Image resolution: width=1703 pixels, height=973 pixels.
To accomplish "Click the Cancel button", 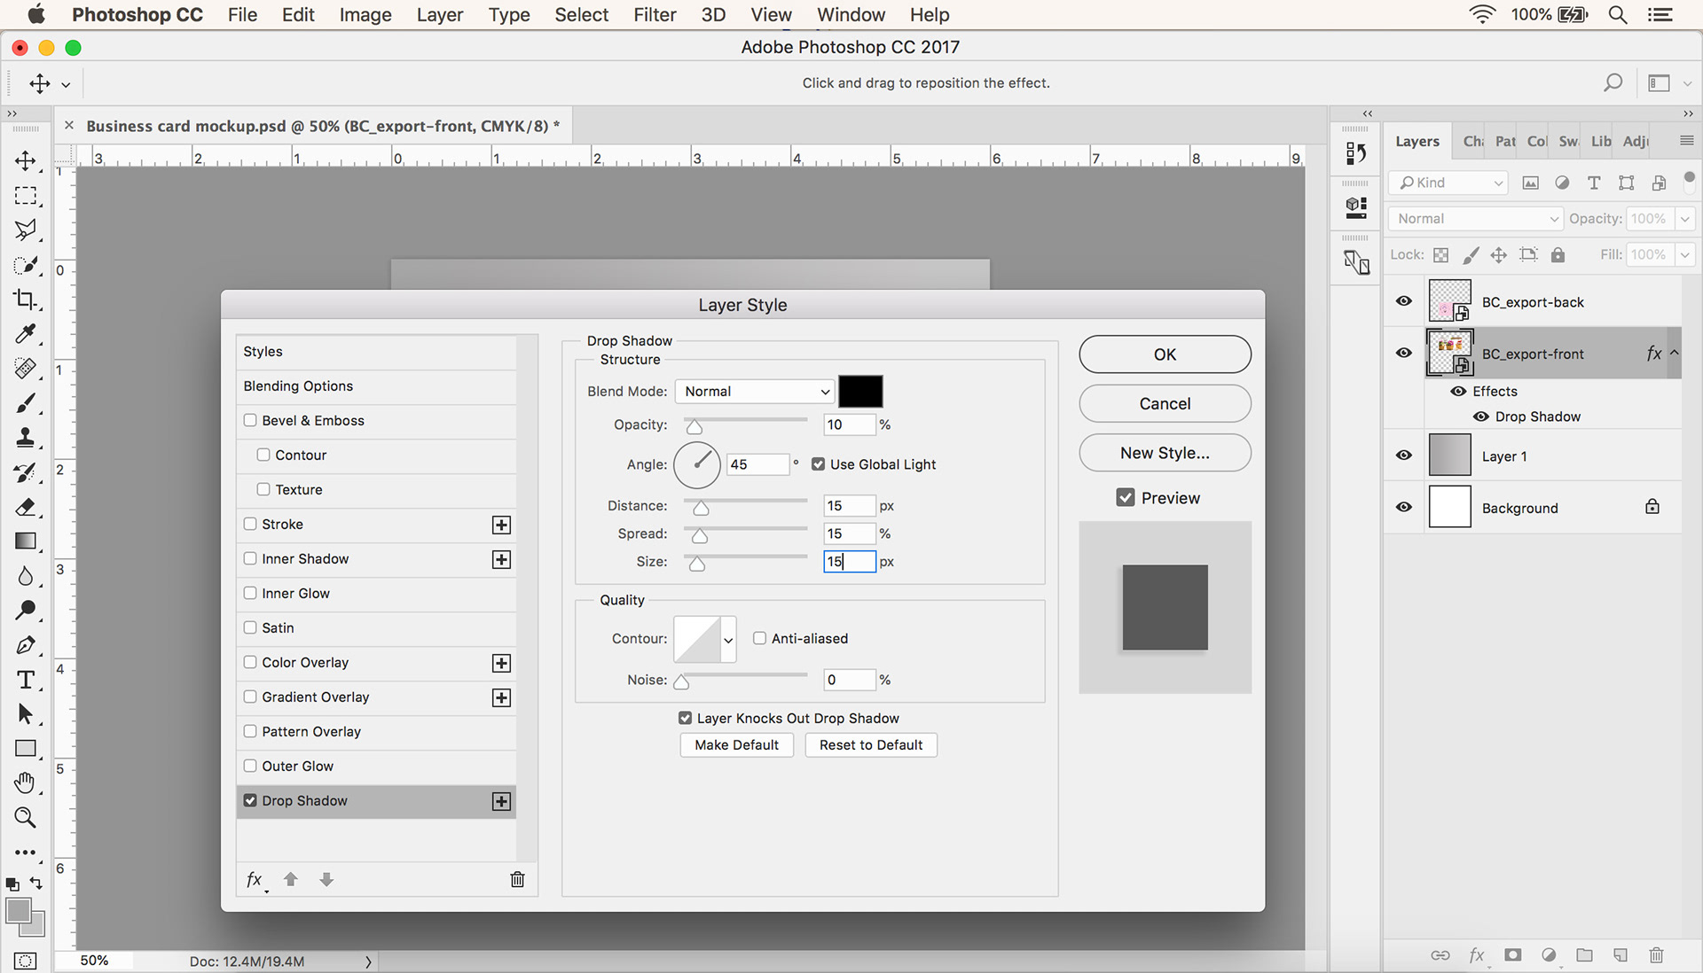I will (x=1165, y=404).
